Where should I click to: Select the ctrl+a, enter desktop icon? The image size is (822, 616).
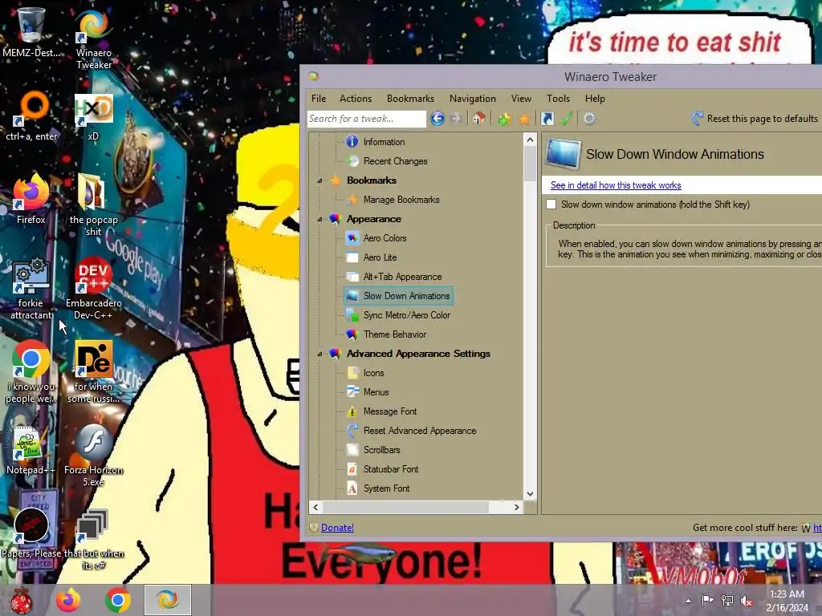(x=31, y=116)
